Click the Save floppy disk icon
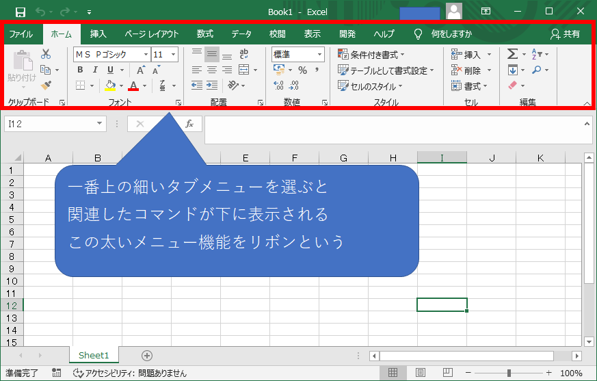 pyautogui.click(x=20, y=12)
